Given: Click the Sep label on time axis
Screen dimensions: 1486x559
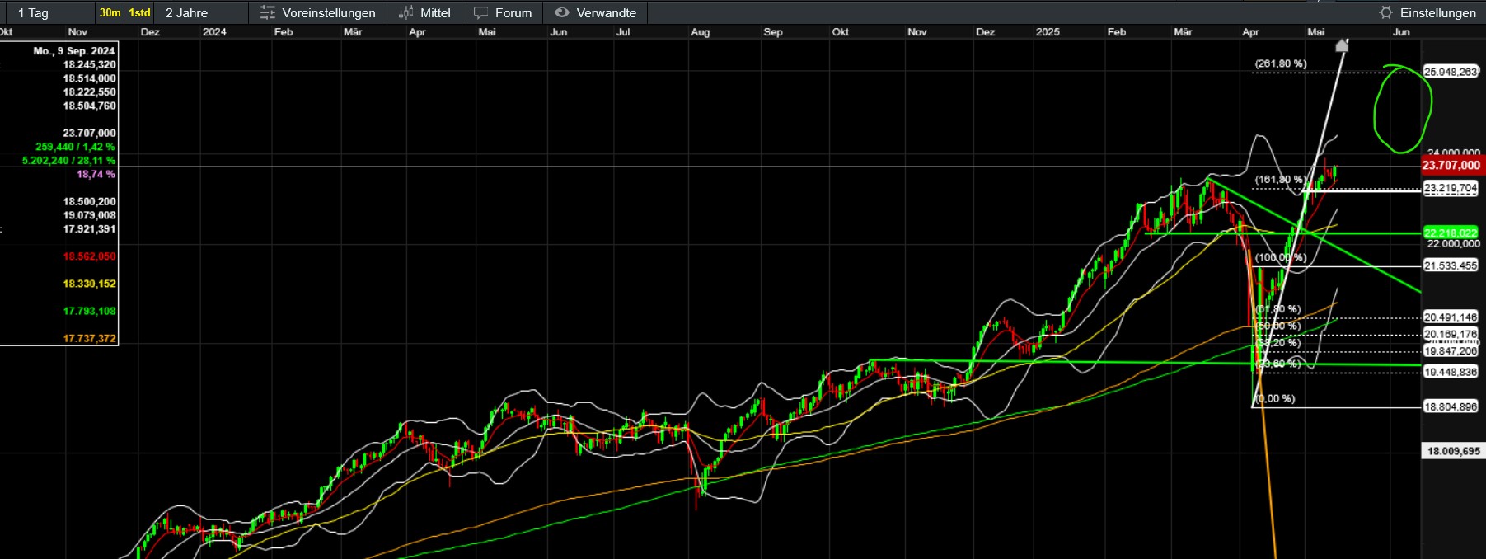Looking at the screenshot, I should pos(773,32).
